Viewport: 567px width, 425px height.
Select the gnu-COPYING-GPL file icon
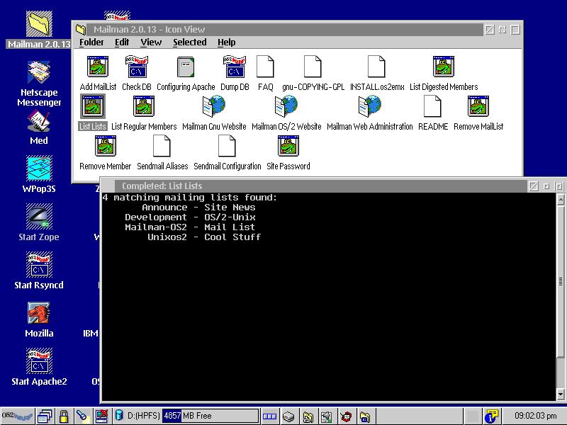click(313, 67)
